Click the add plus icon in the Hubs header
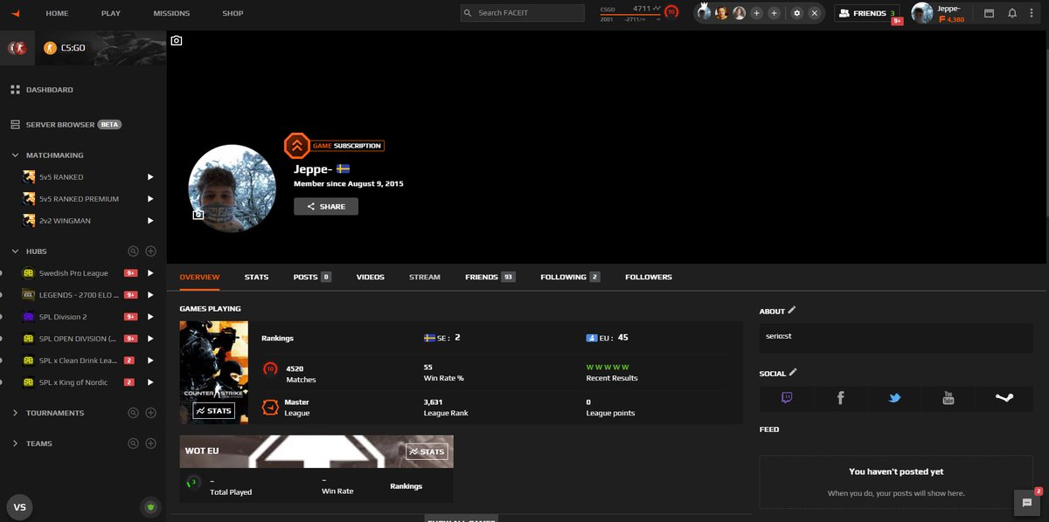The image size is (1049, 522). [150, 251]
